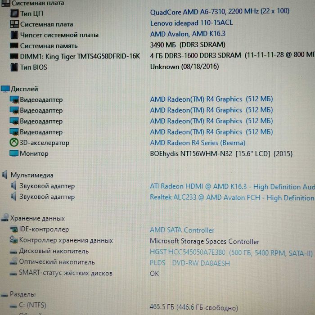Select the Тип ЦП label

[x=32, y=13]
